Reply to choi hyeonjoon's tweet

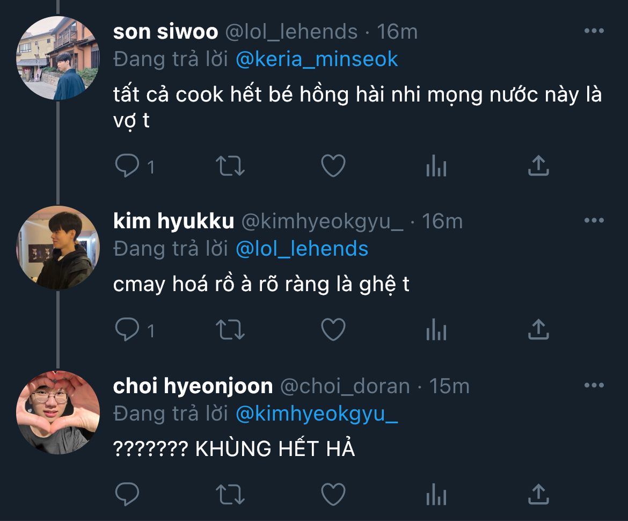tap(128, 494)
